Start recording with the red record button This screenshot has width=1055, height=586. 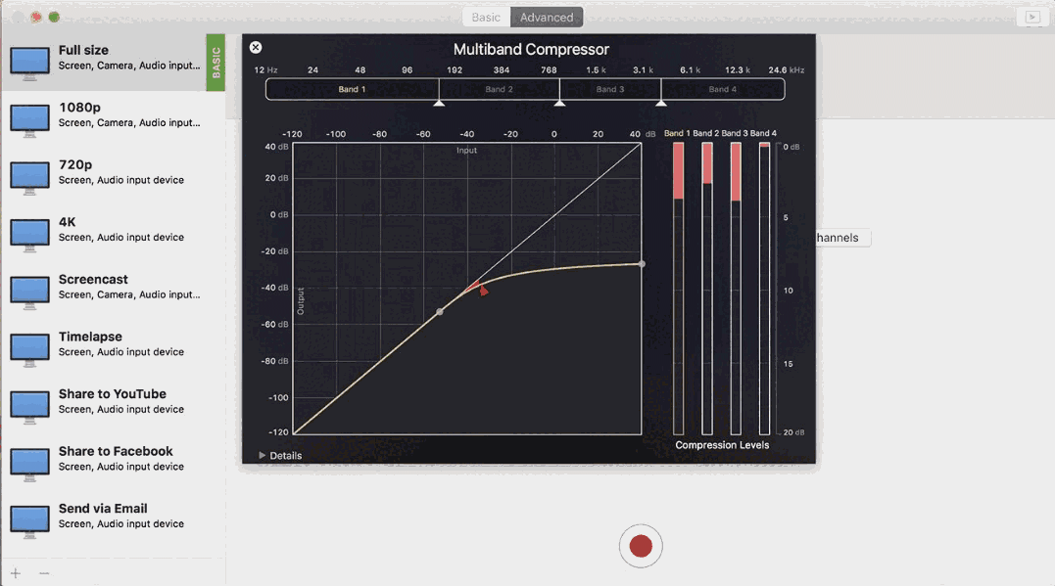[x=641, y=546]
